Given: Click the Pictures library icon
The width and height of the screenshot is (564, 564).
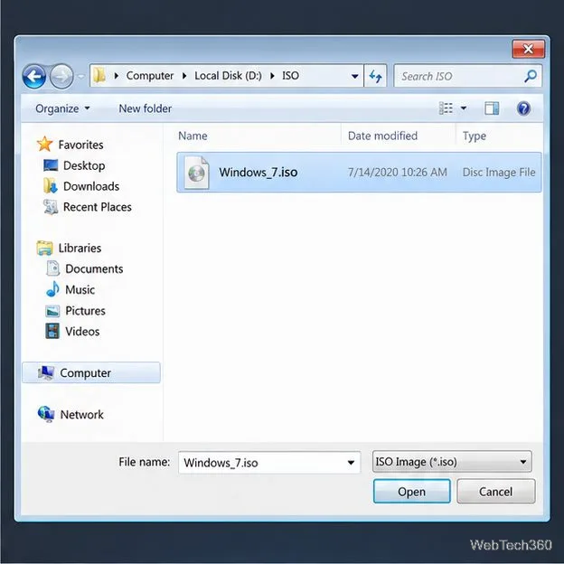Looking at the screenshot, I should point(52,311).
